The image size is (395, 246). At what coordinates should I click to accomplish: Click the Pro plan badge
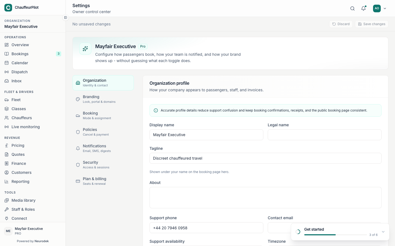pyautogui.click(x=143, y=46)
